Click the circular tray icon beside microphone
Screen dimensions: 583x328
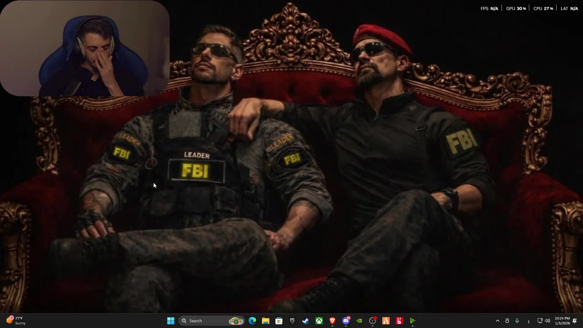pos(507,321)
